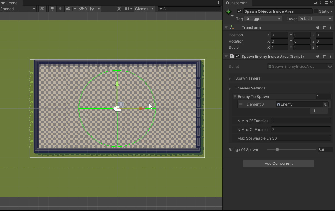335x211 pixels.
Task: Open the component tools wrench icon
Action: click(119, 9)
